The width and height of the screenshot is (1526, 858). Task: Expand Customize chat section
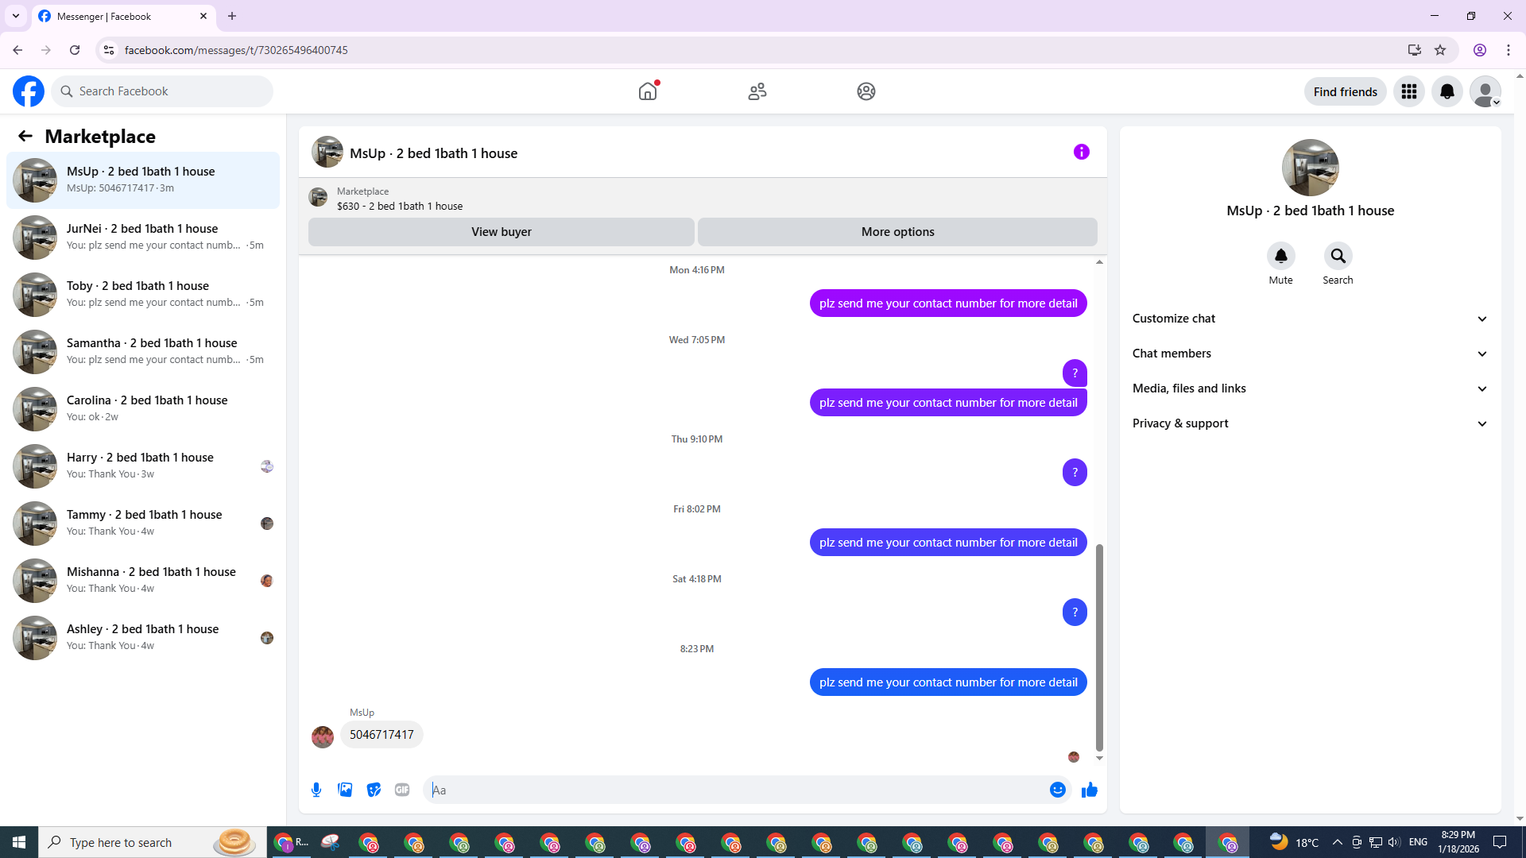coord(1310,319)
